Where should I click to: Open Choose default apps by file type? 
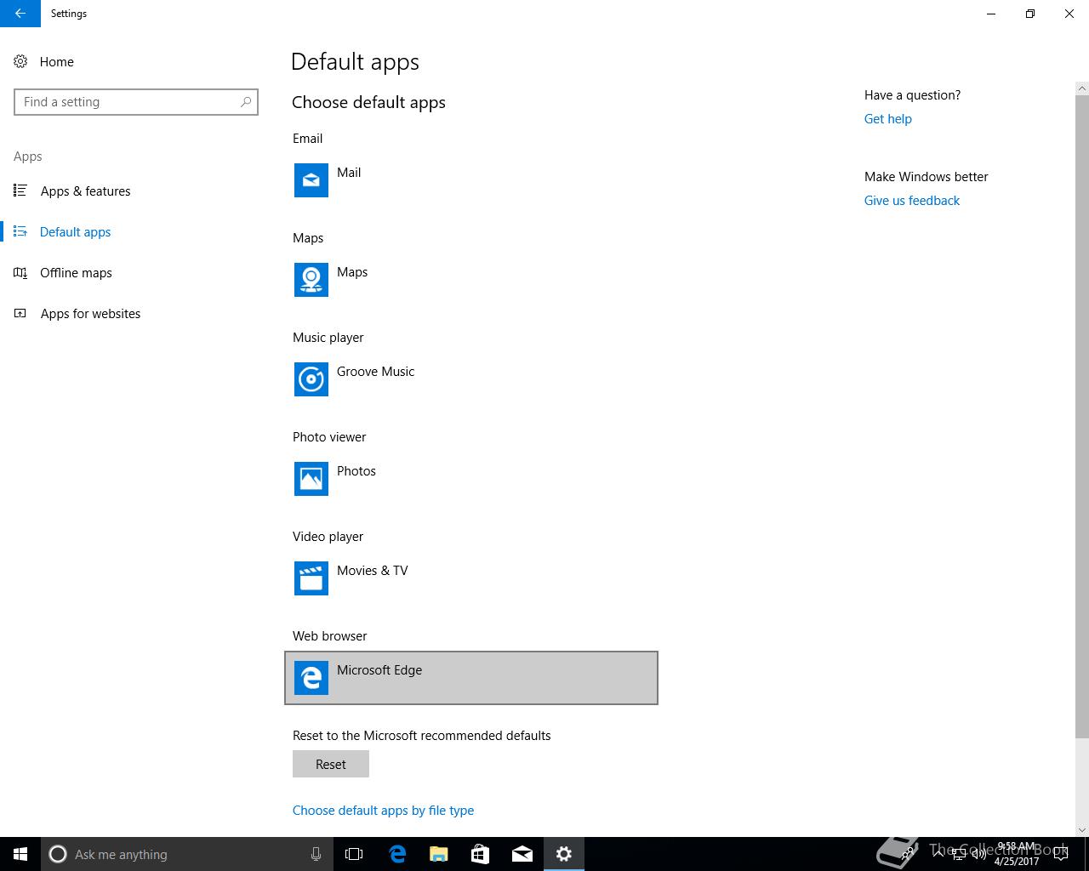pyautogui.click(x=383, y=811)
